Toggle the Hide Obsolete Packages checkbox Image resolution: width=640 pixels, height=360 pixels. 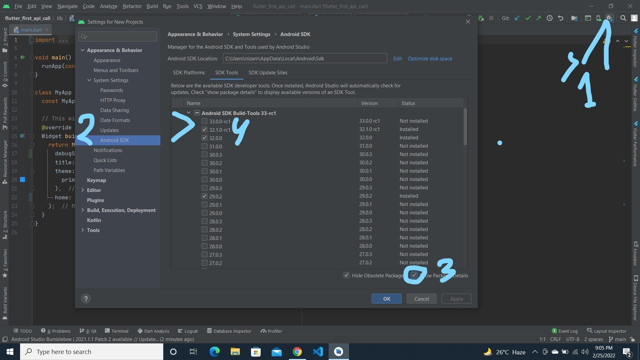tap(347, 275)
